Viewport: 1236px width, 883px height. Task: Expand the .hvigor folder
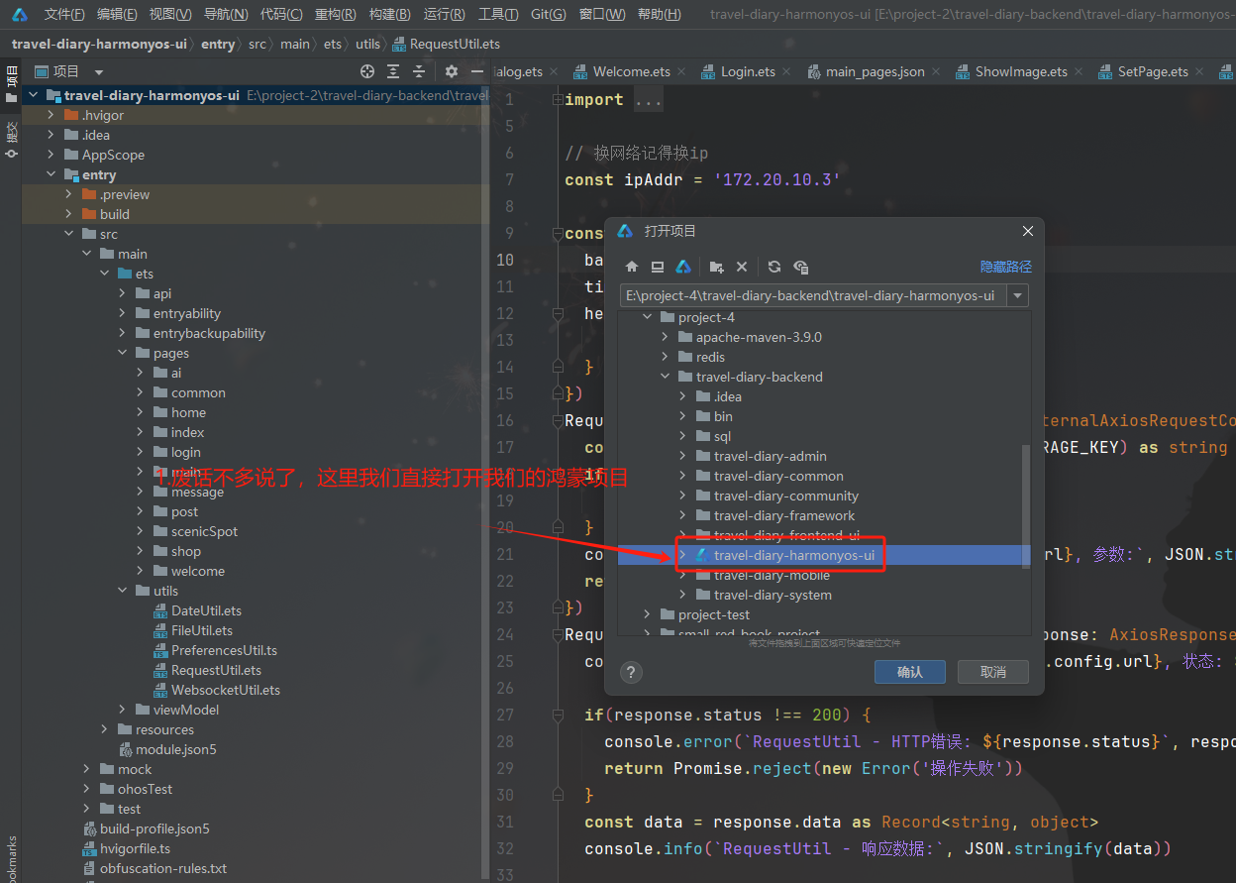(x=51, y=115)
